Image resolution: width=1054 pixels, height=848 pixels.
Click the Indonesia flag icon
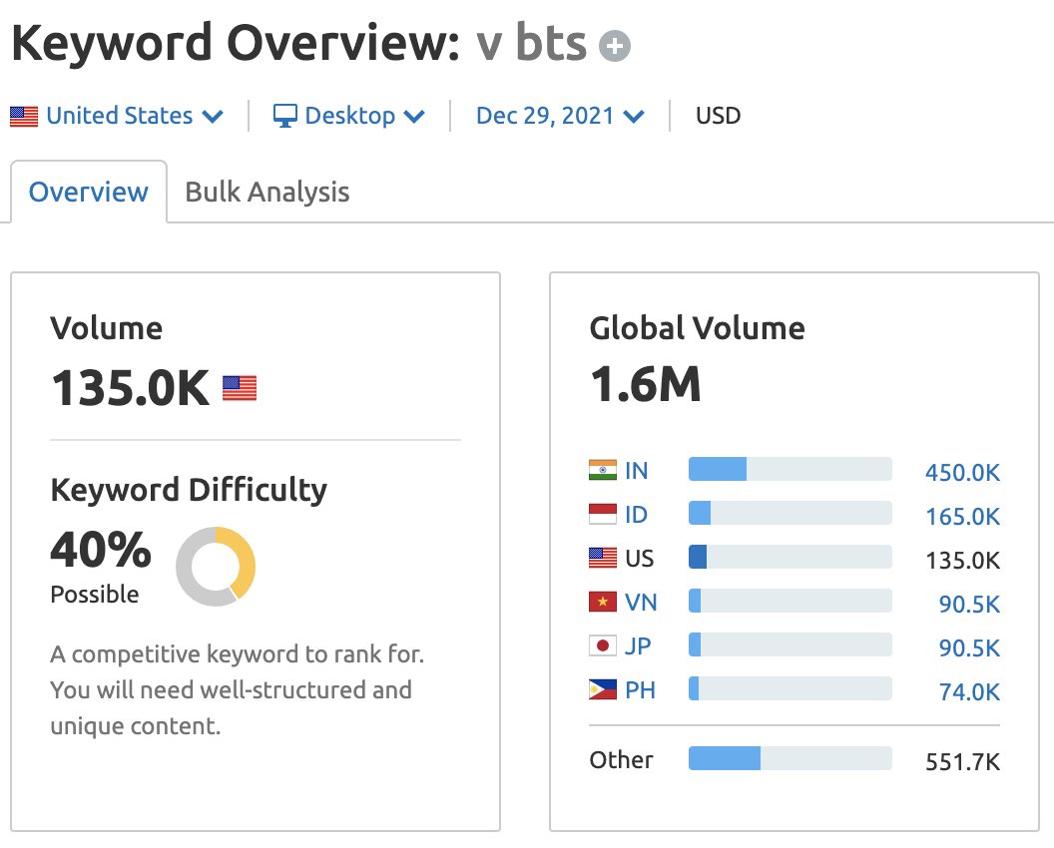click(602, 514)
